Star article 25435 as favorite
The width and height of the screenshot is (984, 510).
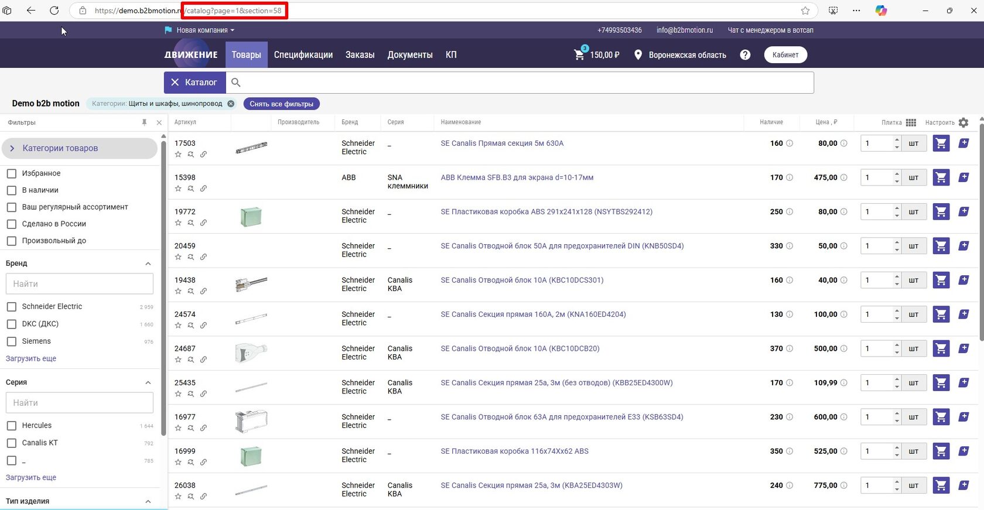[x=178, y=394]
